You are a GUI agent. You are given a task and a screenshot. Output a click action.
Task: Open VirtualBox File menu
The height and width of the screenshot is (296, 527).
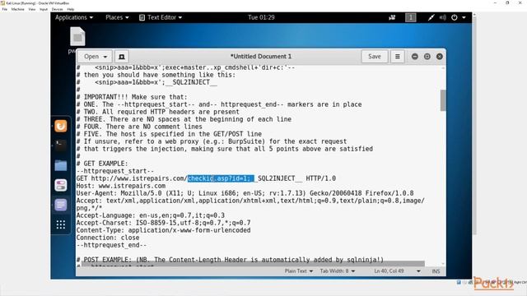point(4,9)
